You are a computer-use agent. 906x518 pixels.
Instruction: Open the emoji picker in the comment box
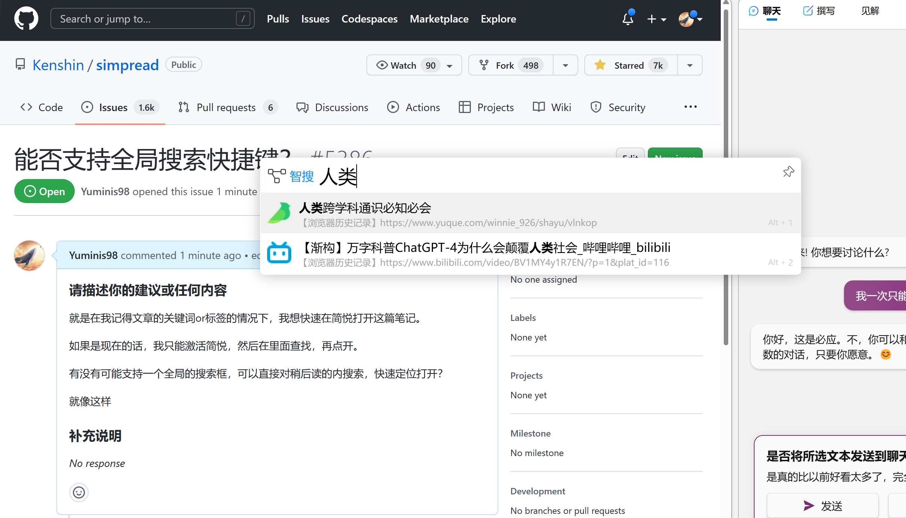pyautogui.click(x=79, y=492)
